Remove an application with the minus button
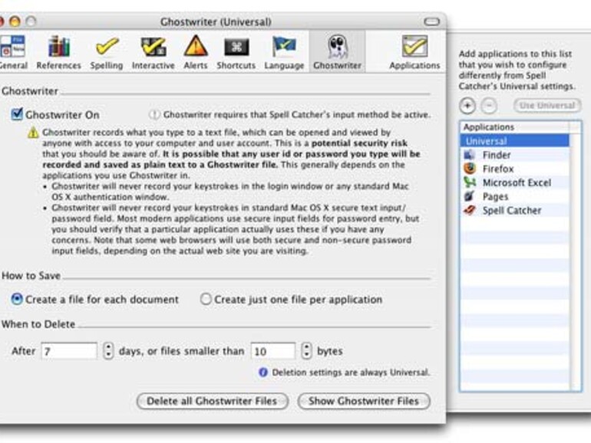 point(489,106)
